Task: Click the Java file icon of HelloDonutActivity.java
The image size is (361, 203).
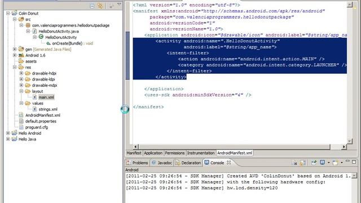Action: click(34, 32)
